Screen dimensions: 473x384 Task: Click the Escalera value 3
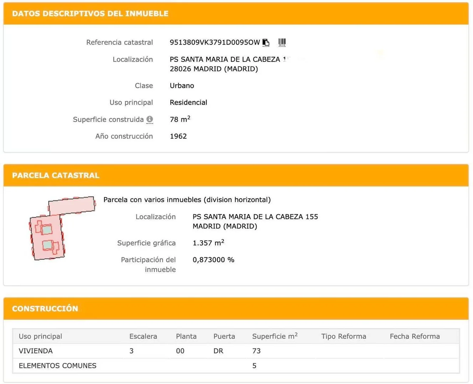pos(131,351)
